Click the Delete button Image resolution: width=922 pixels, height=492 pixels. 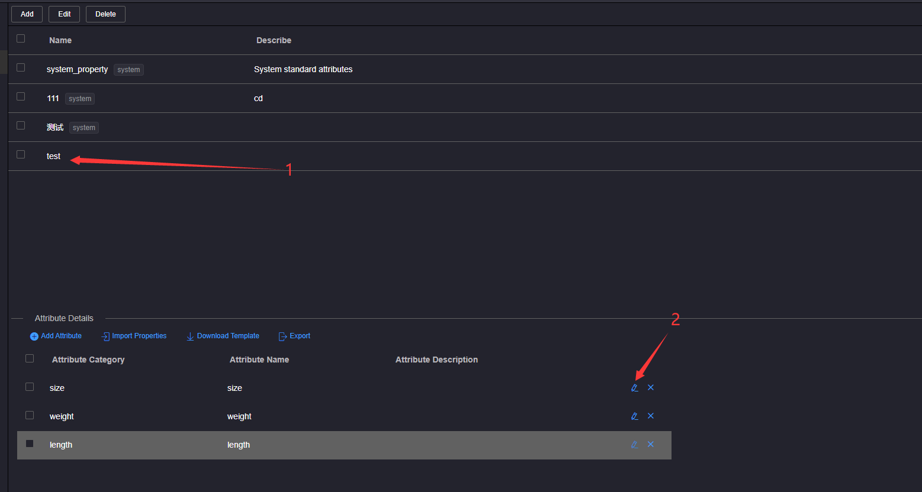105,14
